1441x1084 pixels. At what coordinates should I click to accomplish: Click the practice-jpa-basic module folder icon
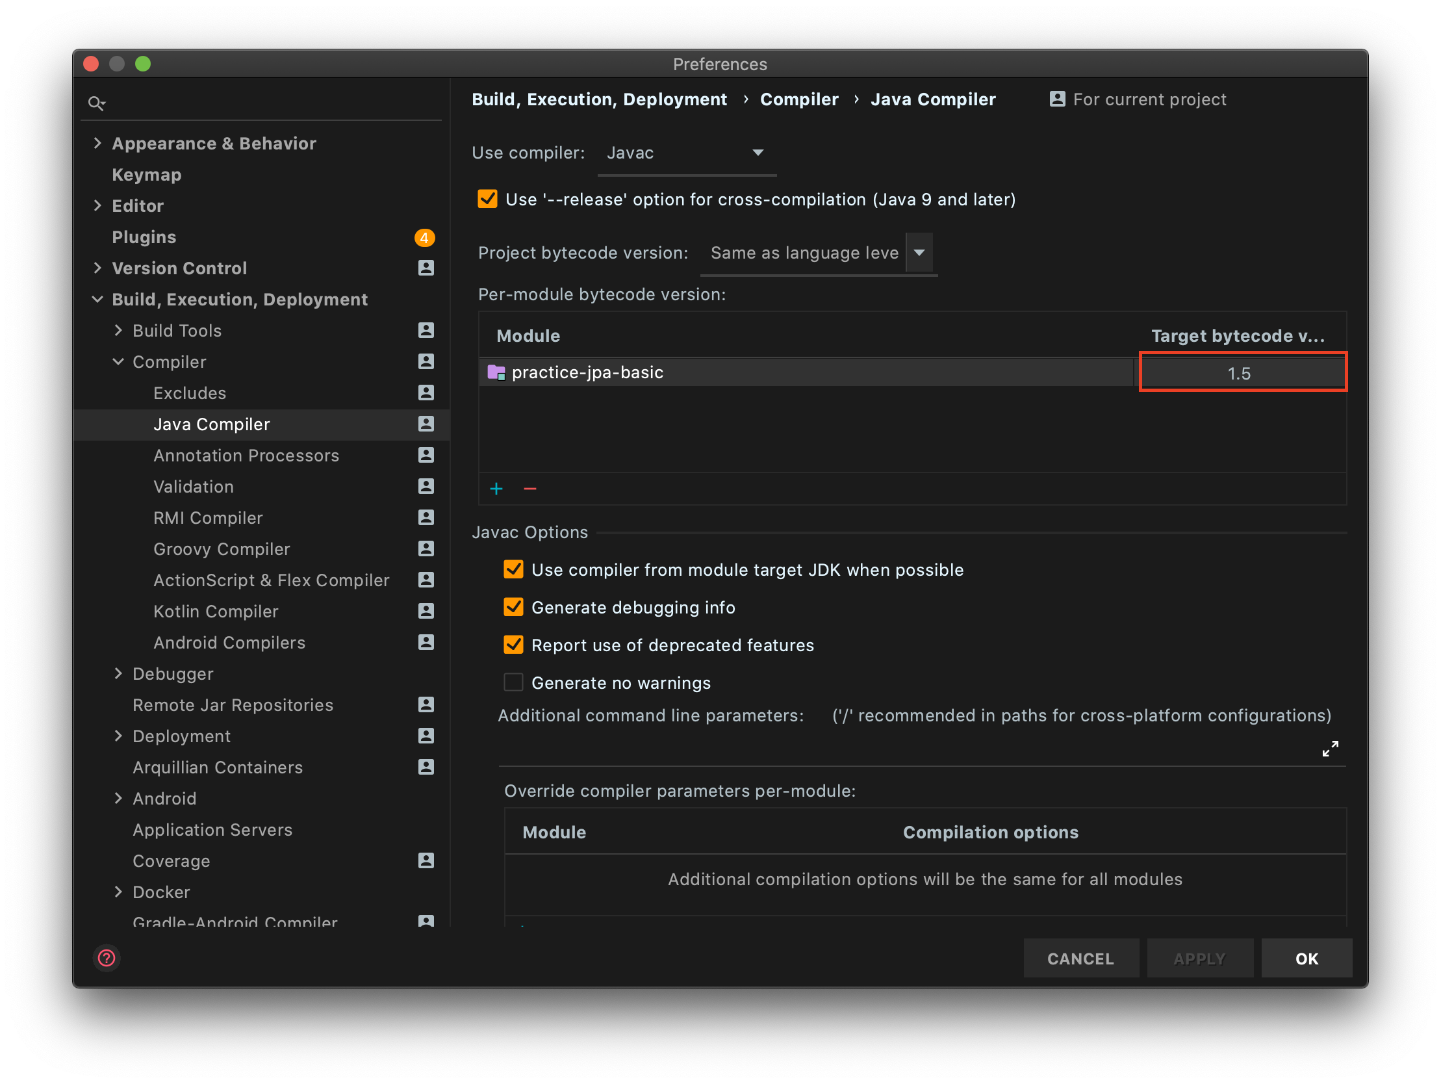[496, 372]
